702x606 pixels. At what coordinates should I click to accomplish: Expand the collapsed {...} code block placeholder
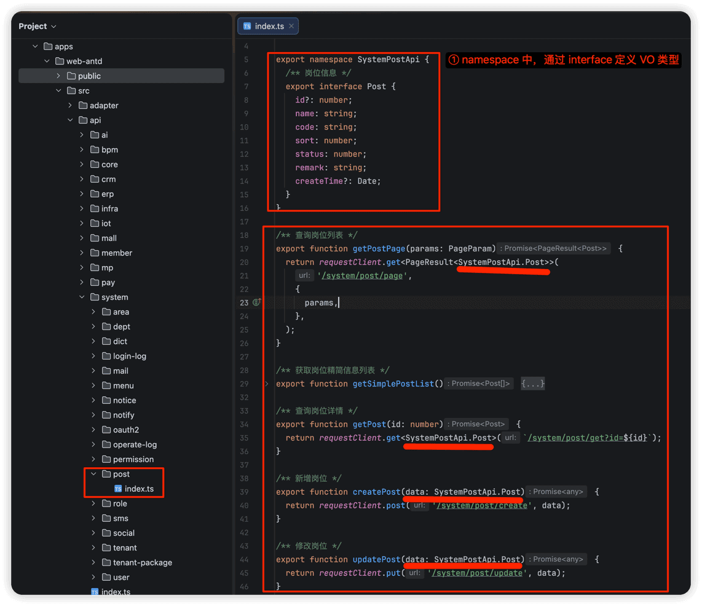pyautogui.click(x=533, y=384)
